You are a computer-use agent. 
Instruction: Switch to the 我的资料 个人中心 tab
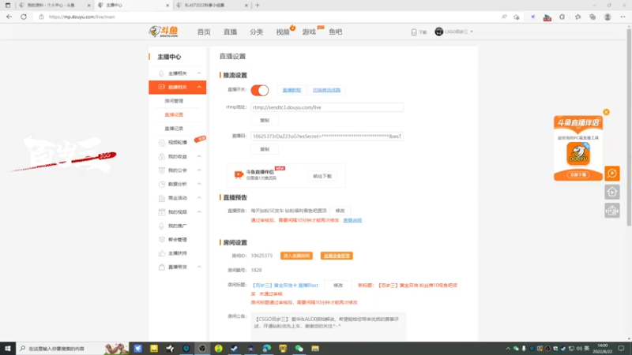tap(55, 6)
